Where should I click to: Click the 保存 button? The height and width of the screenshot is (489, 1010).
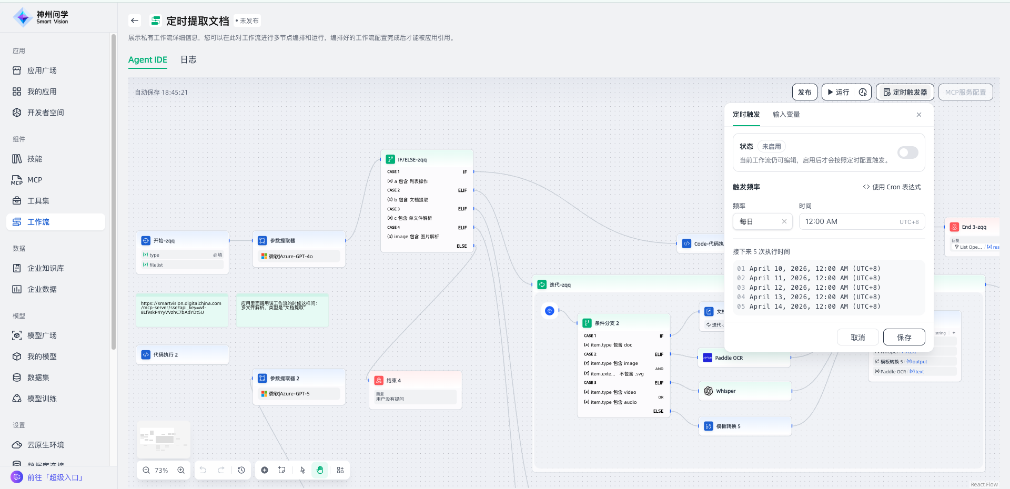point(904,338)
